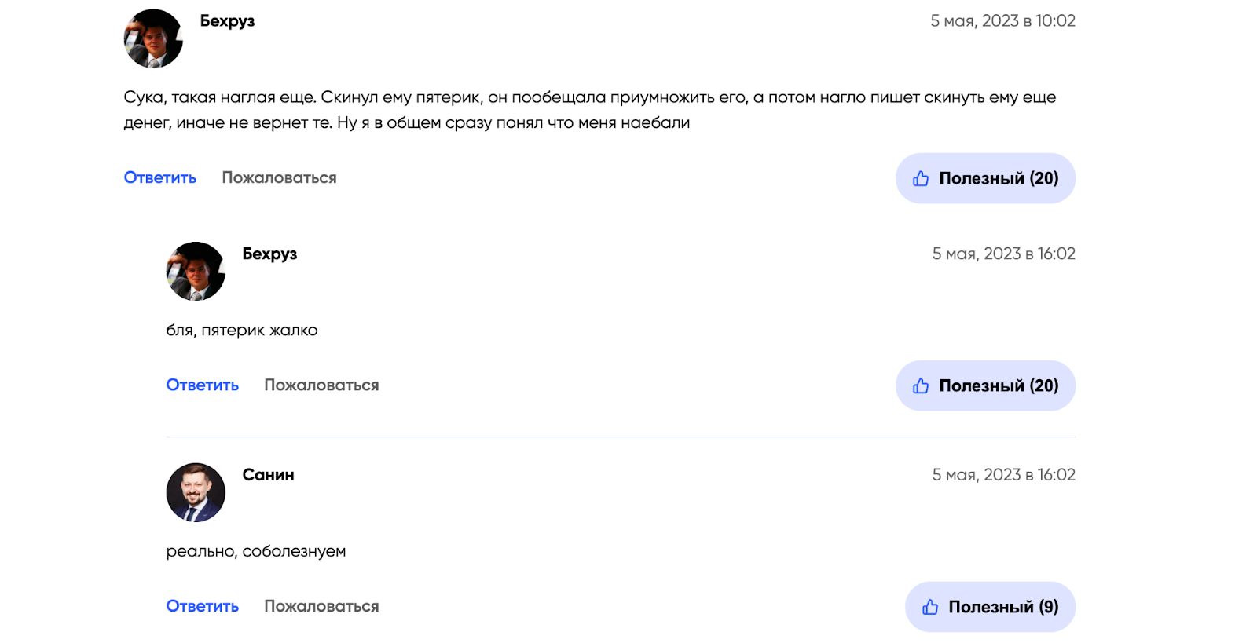Open Бехруз's avatar on the top comment
The image size is (1257, 643).
(153, 39)
